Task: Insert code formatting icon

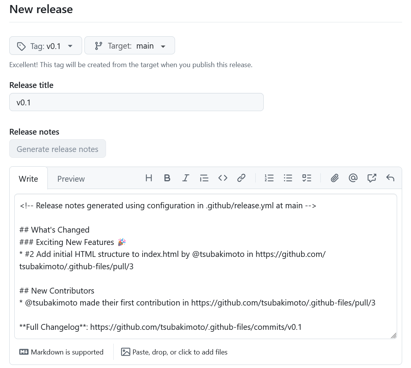Action: pos(222,178)
